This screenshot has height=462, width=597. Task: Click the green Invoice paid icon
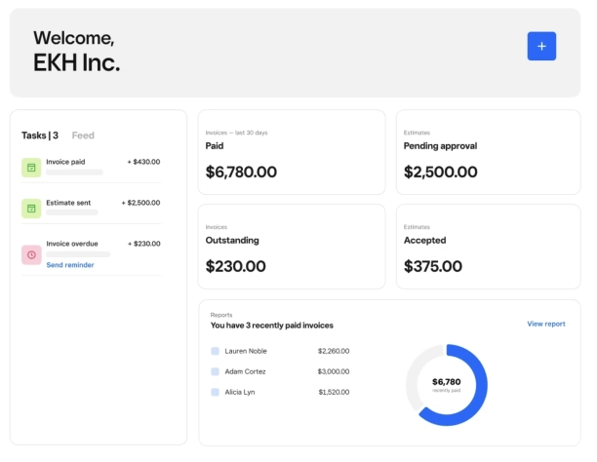(x=31, y=168)
